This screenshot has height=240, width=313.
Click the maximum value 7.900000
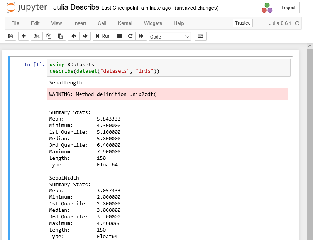[108, 151]
